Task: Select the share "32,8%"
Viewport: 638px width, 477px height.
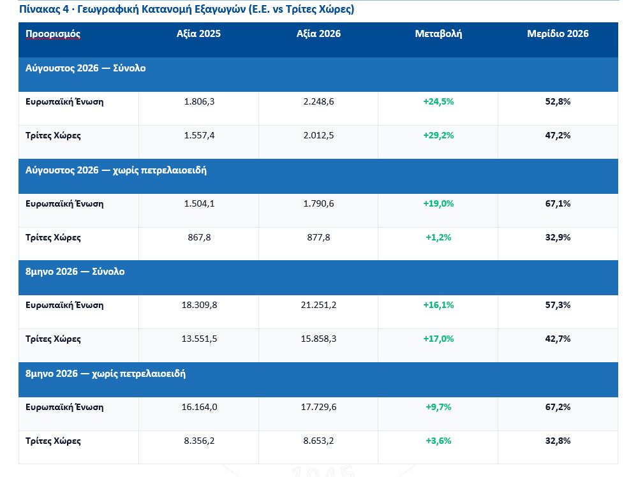Action: click(x=558, y=441)
